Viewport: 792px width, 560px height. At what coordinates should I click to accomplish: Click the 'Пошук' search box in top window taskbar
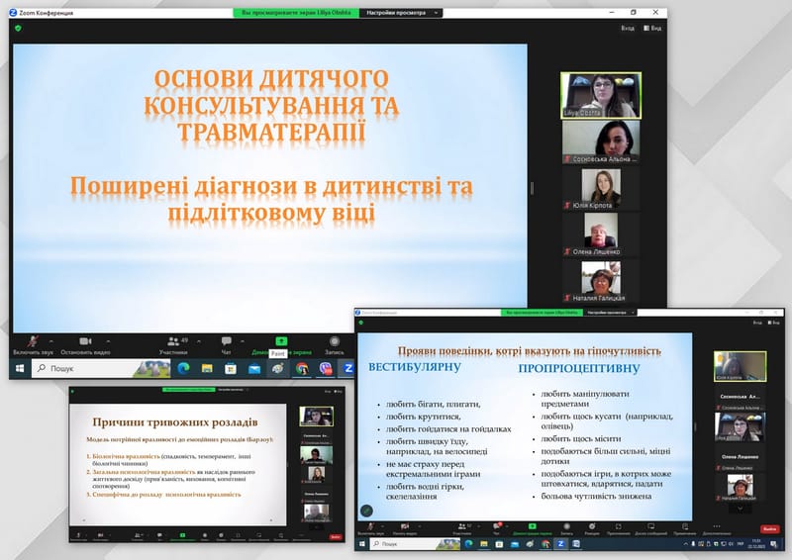pos(101,369)
